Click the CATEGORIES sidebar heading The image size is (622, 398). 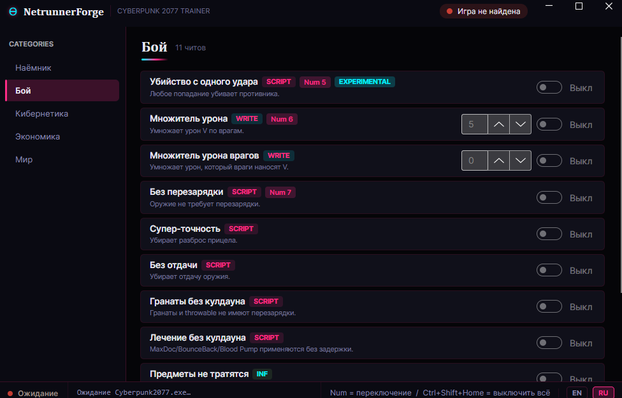click(x=31, y=44)
